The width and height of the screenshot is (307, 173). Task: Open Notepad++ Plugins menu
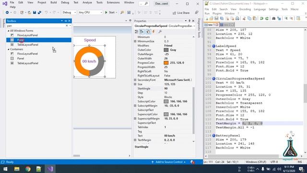click(217, 13)
